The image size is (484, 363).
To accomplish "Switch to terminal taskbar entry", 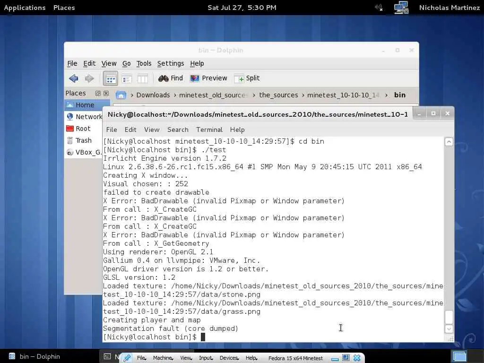I will (x=111, y=356).
